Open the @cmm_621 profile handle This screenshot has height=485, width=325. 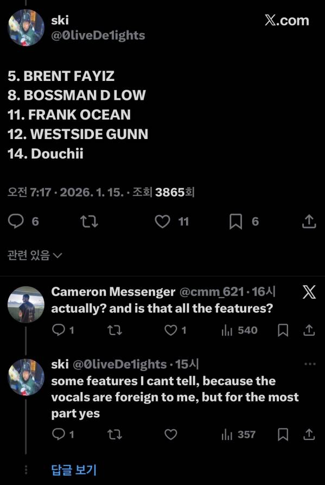(x=212, y=292)
